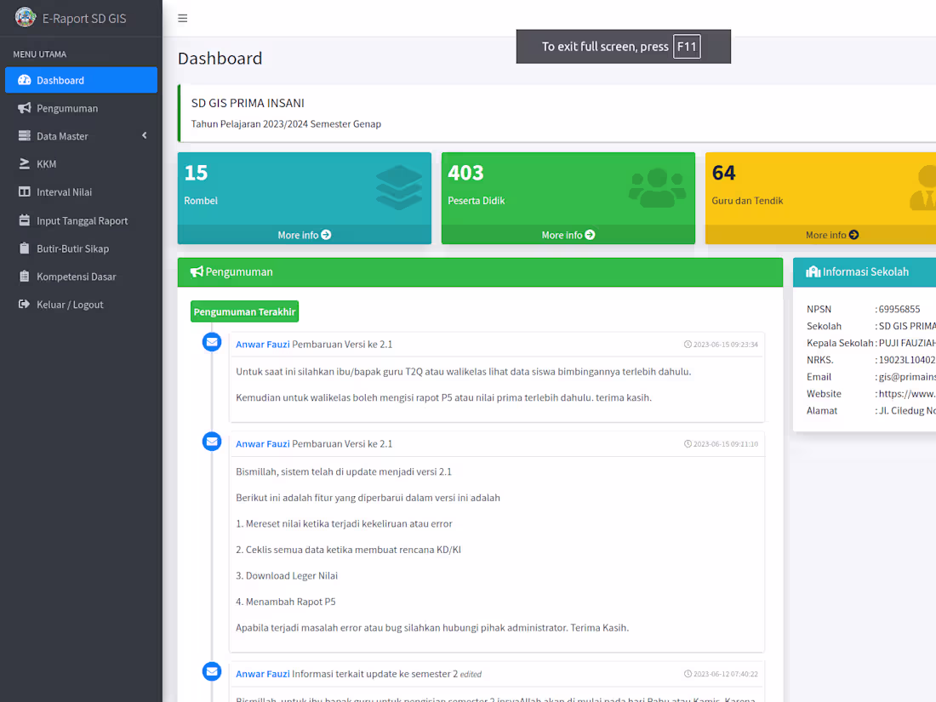Go to the KKM menu item
This screenshot has height=702, width=936.
[x=81, y=164]
